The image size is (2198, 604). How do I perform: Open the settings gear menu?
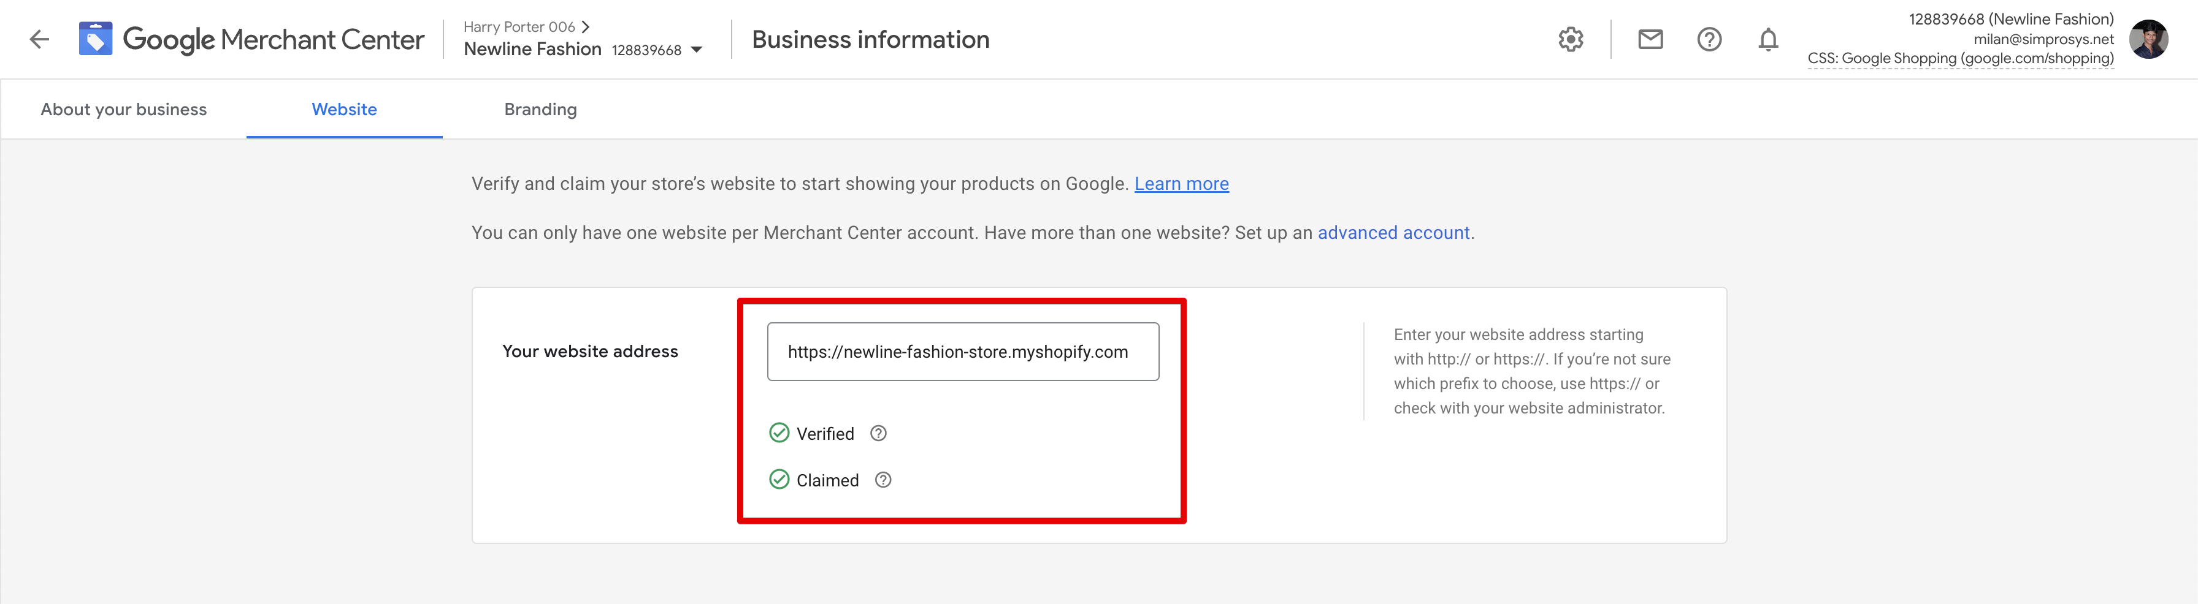[x=1571, y=39]
